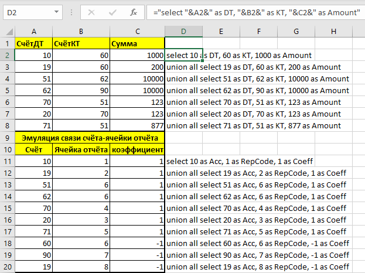Select row 9 header
Image resolution: width=365 pixels, height=273 pixels.
pos(7,138)
